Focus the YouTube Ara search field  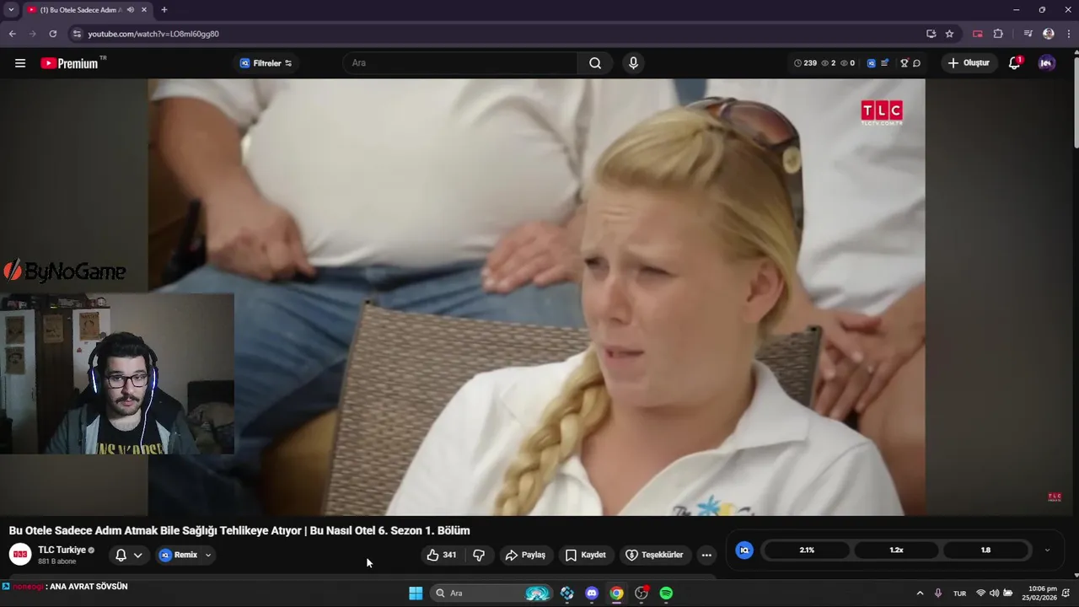[460, 63]
